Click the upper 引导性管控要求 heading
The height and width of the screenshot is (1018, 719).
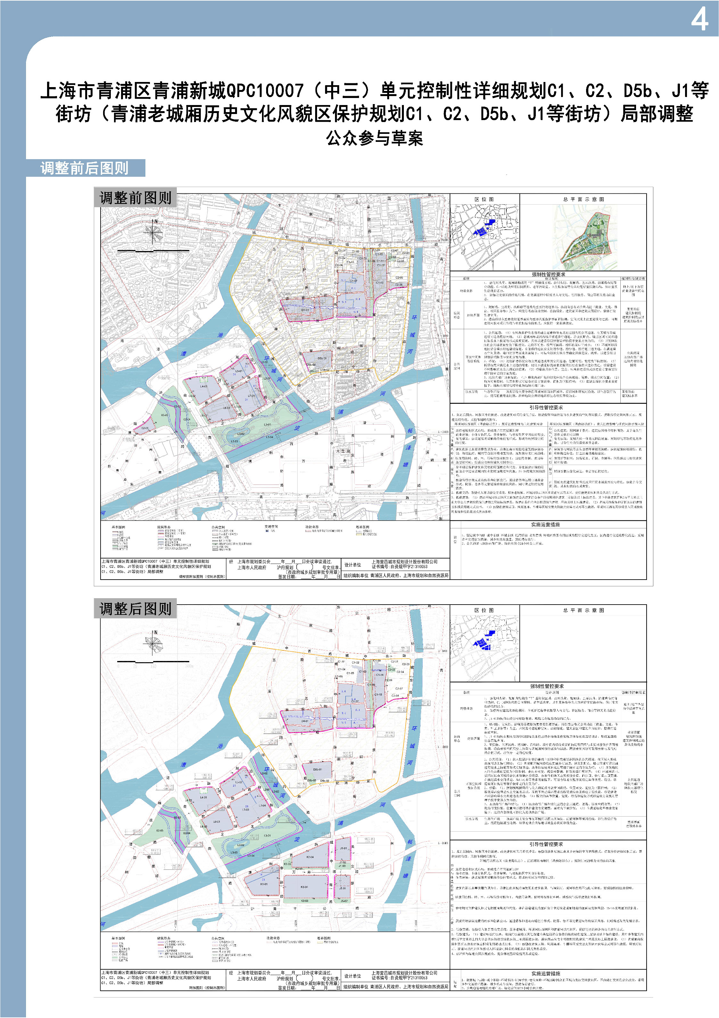coord(546,407)
